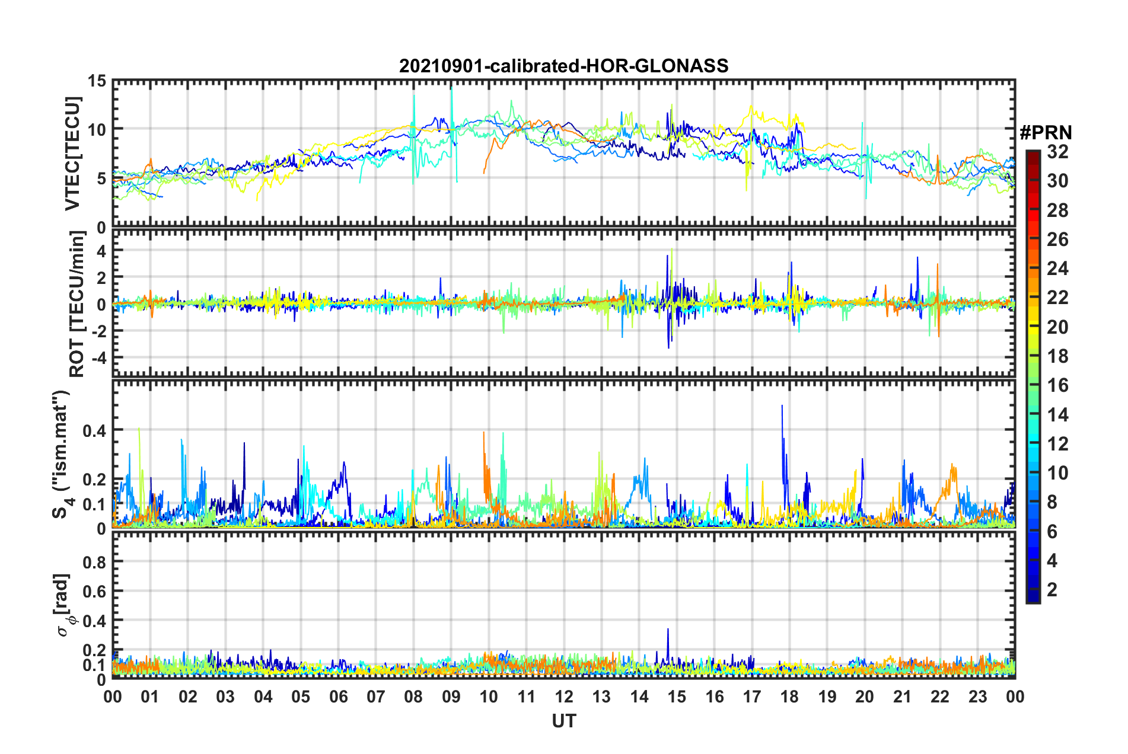The image size is (1128, 754).
Task: Select the 23 tick on the UT axis
Action: tap(977, 697)
